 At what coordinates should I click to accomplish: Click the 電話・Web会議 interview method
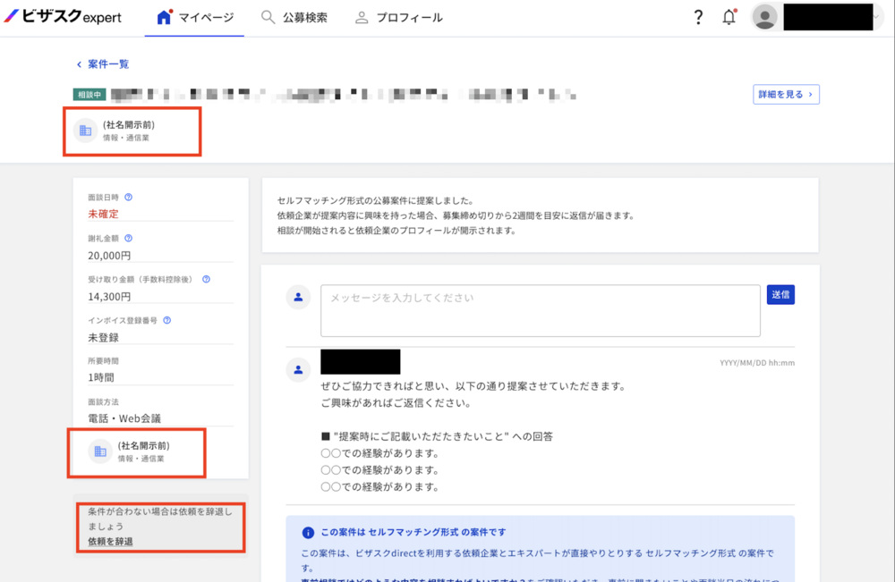[124, 418]
